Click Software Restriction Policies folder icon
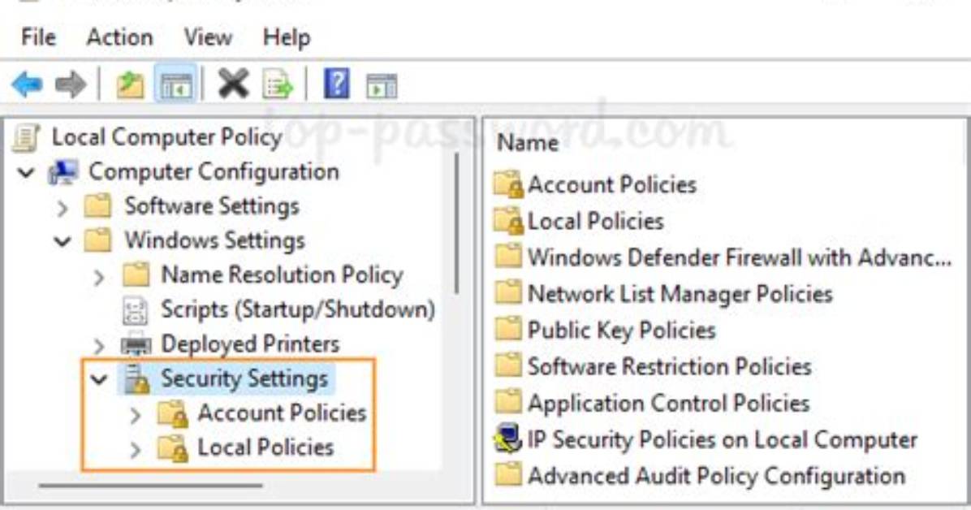Screen dimensions: 971x510 coord(507,365)
